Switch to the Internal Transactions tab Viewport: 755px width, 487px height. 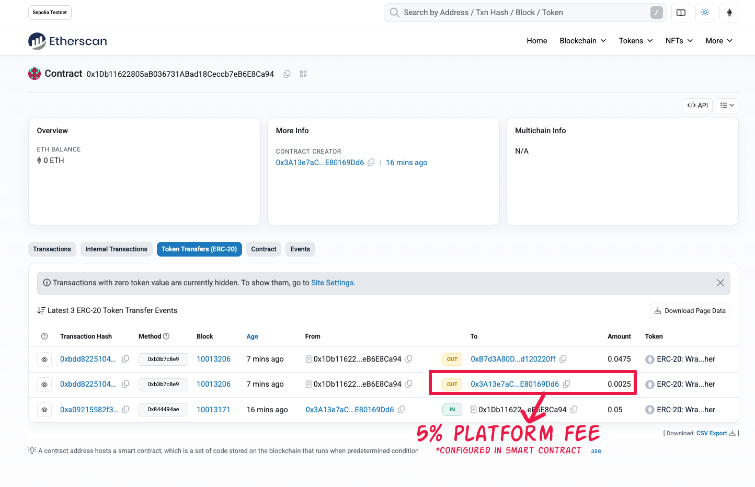[x=117, y=249]
